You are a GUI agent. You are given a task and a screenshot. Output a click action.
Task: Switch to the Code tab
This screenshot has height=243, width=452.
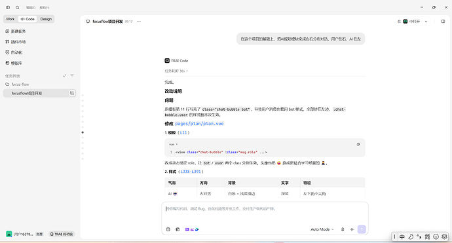(x=28, y=19)
